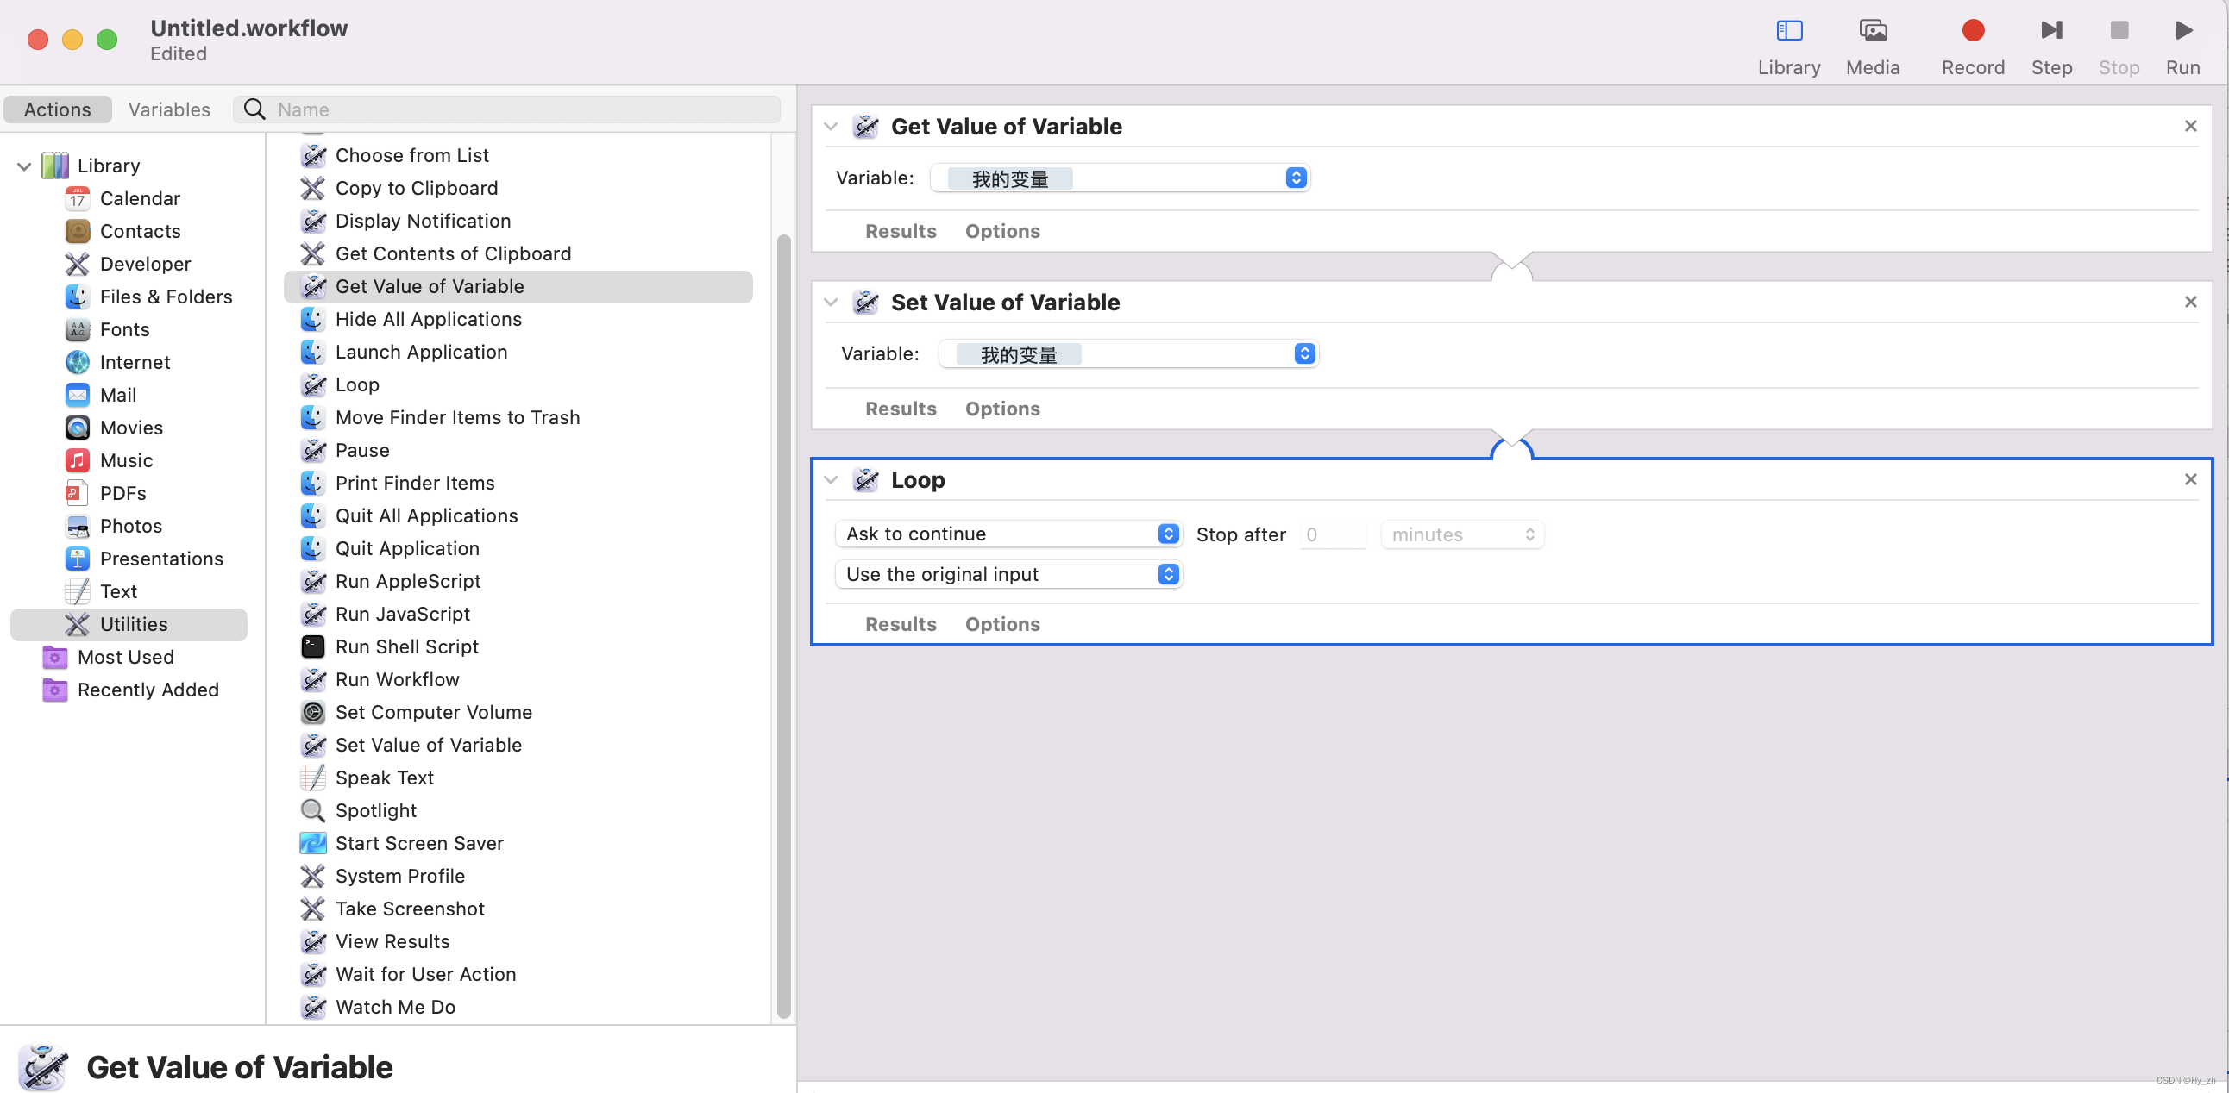Screen dimensions: 2229x1093
Task: Collapse the Library tree
Action: coord(24,166)
